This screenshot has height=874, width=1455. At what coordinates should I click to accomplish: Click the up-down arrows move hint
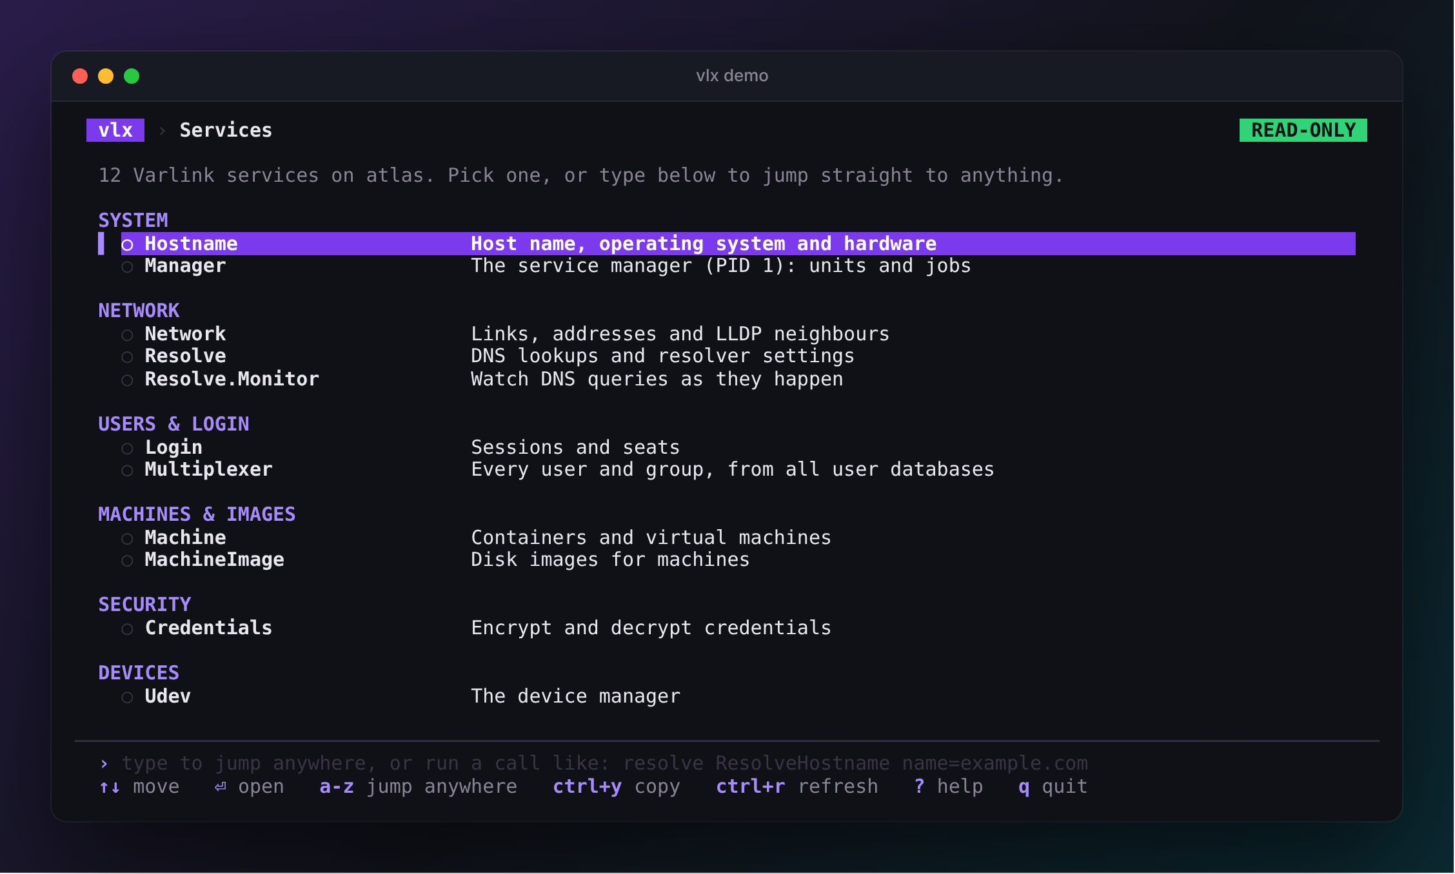tap(139, 786)
